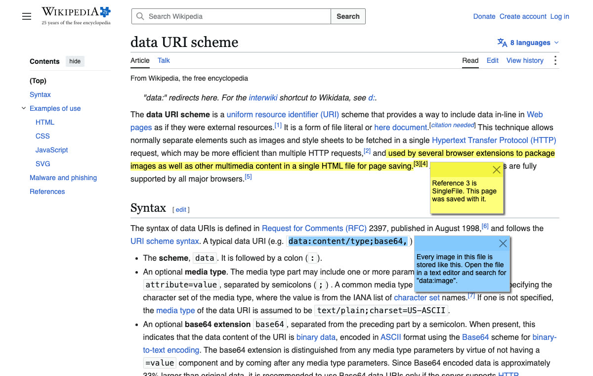Viewport: 593px width, 376px height.
Task: Go to Malware and phishing in contents
Action: (63, 178)
